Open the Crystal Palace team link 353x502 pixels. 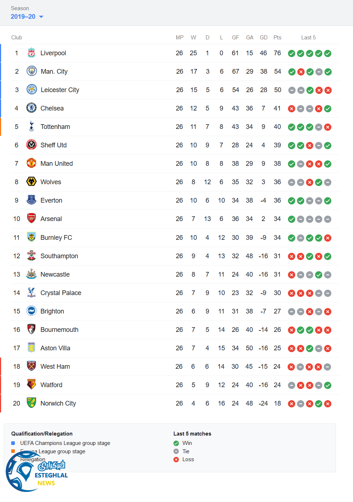61,293
